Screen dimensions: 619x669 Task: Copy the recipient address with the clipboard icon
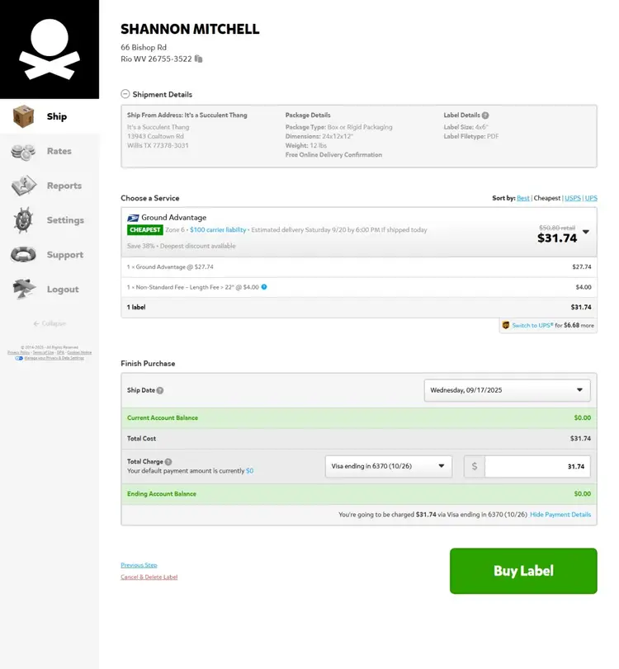(x=199, y=59)
